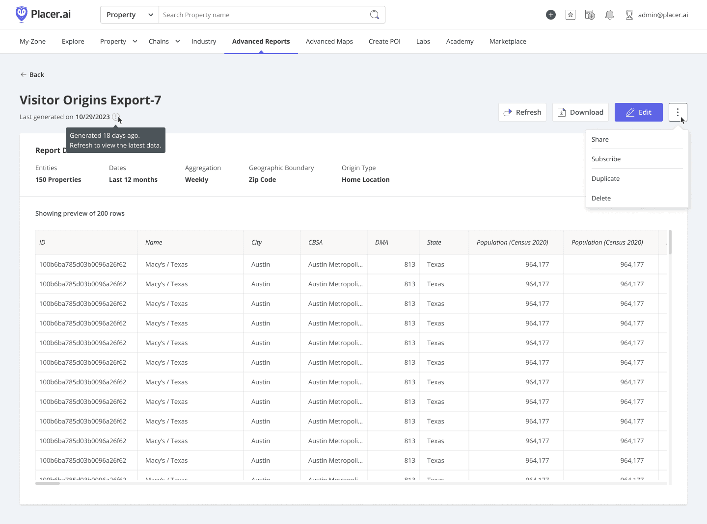707x524 pixels.
Task: Click the search magnifier icon
Action: pyautogui.click(x=374, y=15)
